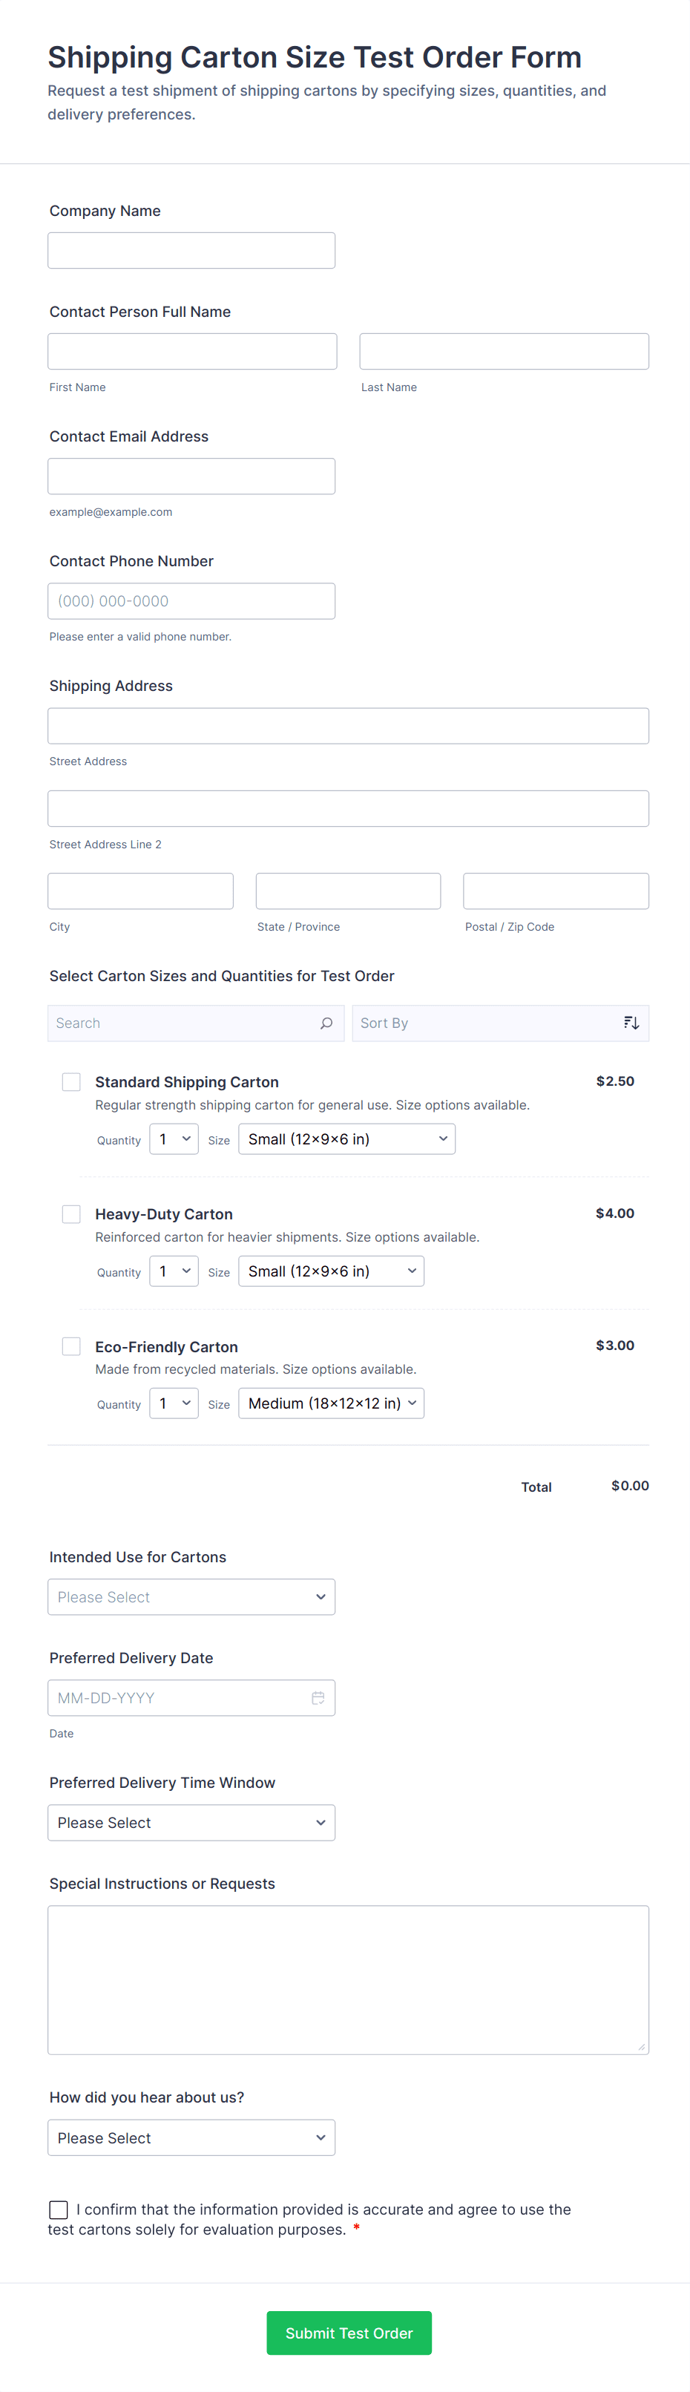This screenshot has height=2392, width=690.
Task: Click the search magnifier icon in carton list
Action: (x=326, y=1023)
